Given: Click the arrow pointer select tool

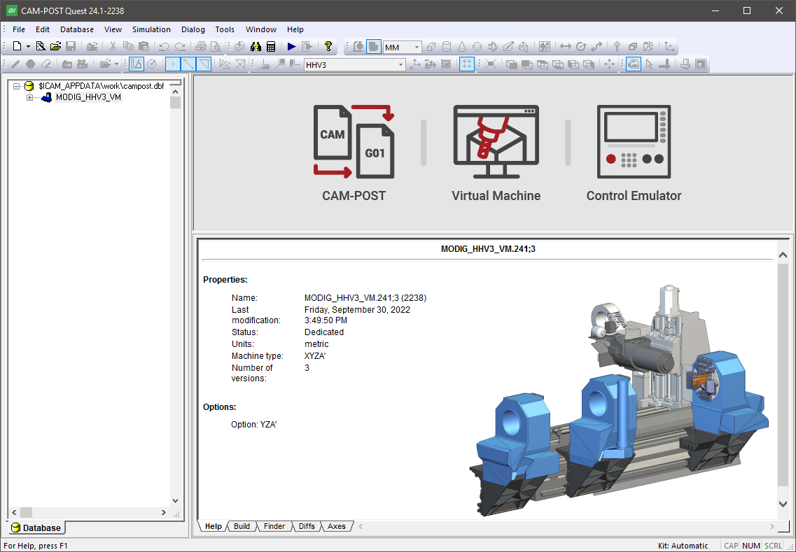Looking at the screenshot, I should click(x=649, y=64).
